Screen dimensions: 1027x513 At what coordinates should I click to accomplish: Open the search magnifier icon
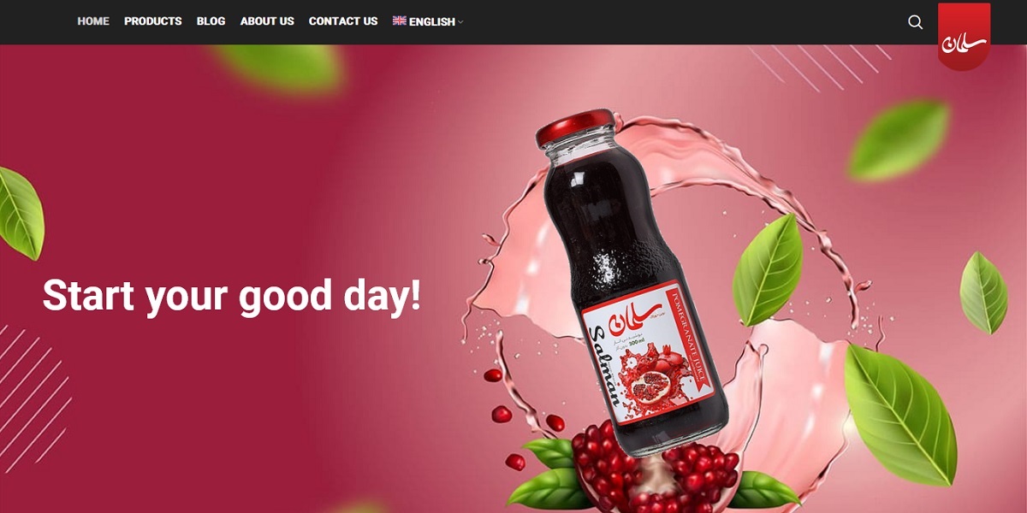pos(915,22)
